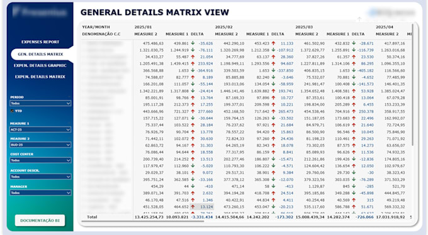Expand the COST CENTER dropdown

click(x=40, y=160)
